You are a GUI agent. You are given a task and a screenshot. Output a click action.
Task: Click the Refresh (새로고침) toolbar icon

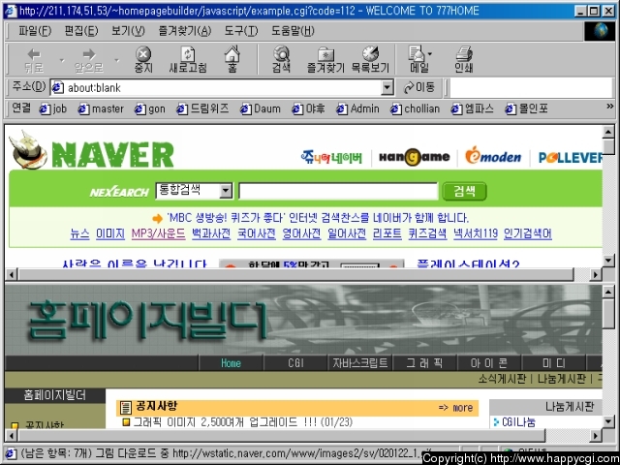point(188,60)
